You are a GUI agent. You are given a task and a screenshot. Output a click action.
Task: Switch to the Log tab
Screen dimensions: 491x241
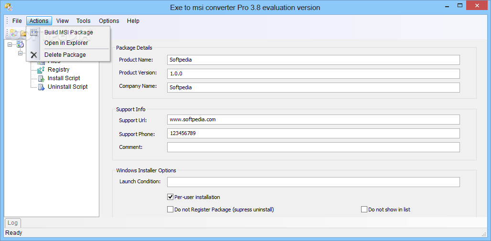pos(12,223)
